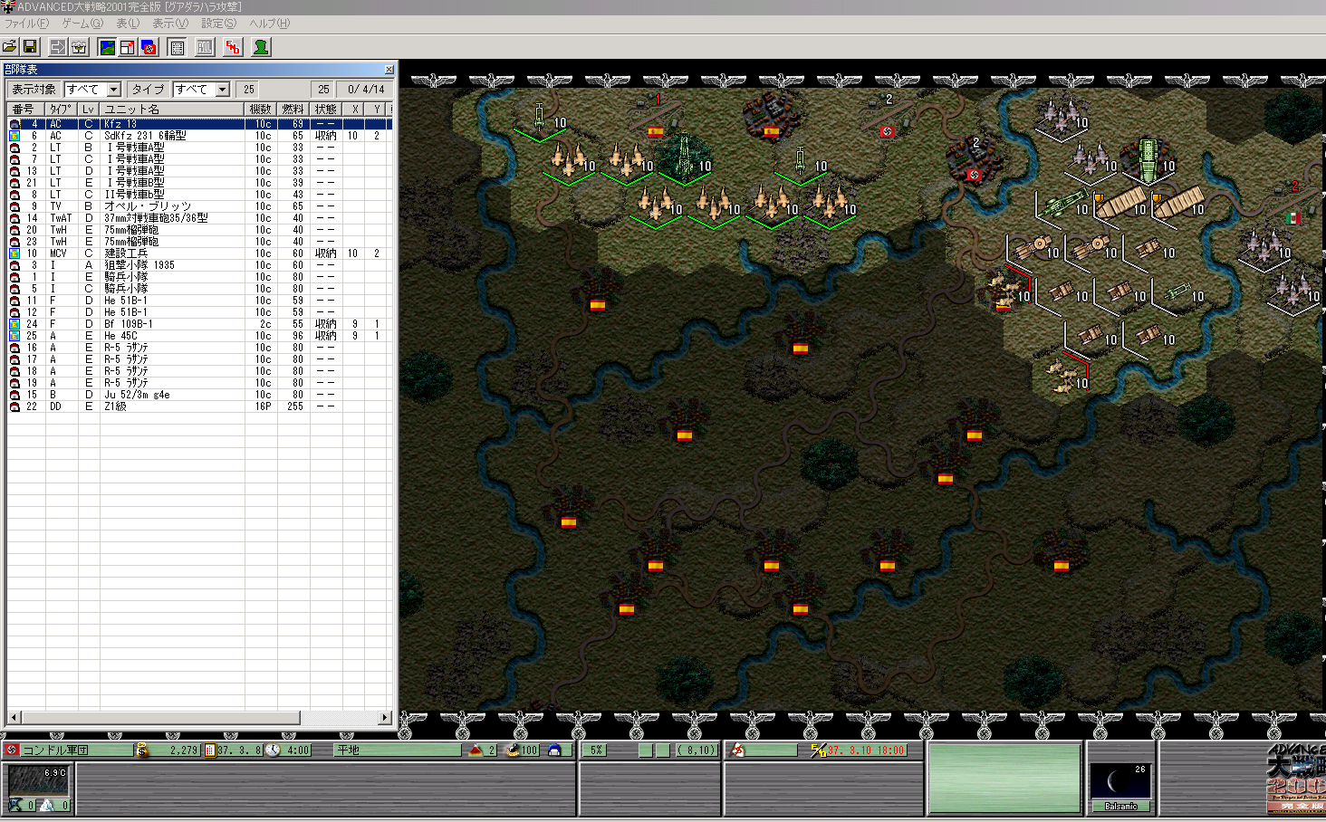This screenshot has height=822, width=1326.
Task: Open the タイプ filter dropdown showing すべて
Action: coord(202,89)
